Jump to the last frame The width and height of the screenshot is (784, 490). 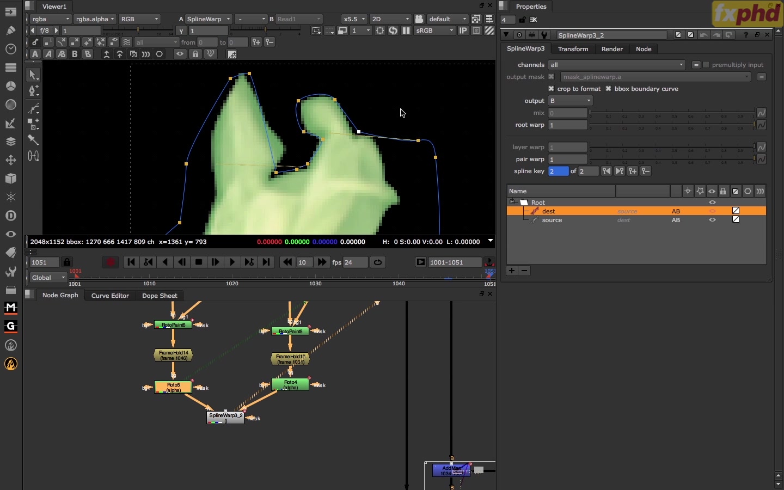tap(266, 262)
